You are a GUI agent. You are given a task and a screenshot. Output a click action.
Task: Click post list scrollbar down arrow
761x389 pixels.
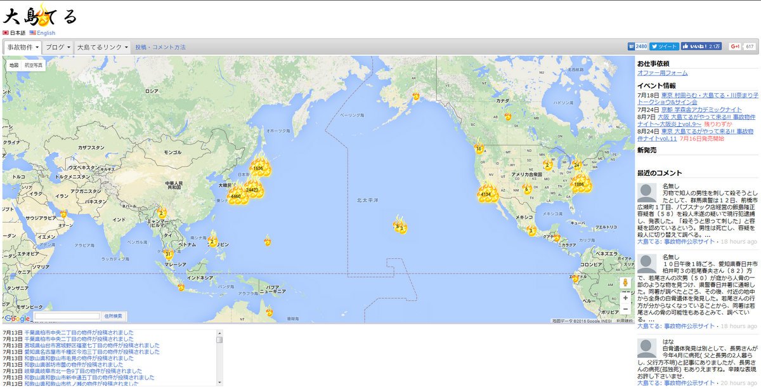click(x=220, y=383)
